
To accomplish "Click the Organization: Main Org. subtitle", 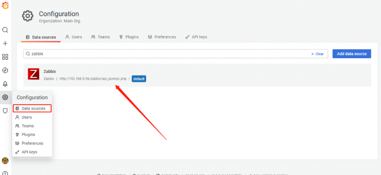I will click(60, 21).
